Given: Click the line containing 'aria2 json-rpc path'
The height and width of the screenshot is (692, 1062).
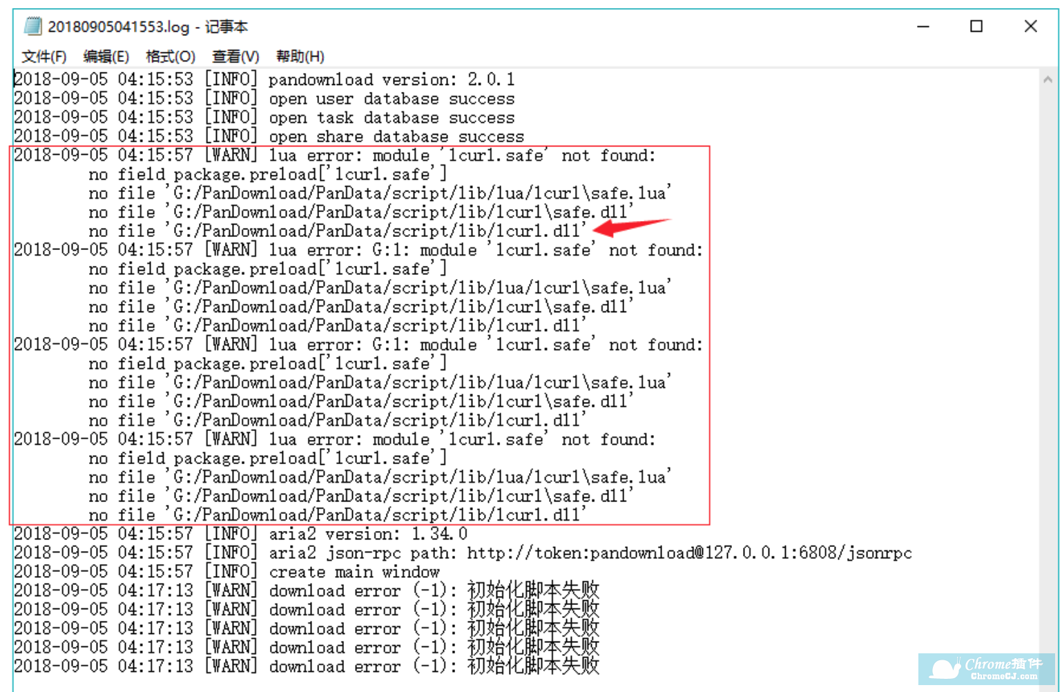Looking at the screenshot, I should (463, 552).
